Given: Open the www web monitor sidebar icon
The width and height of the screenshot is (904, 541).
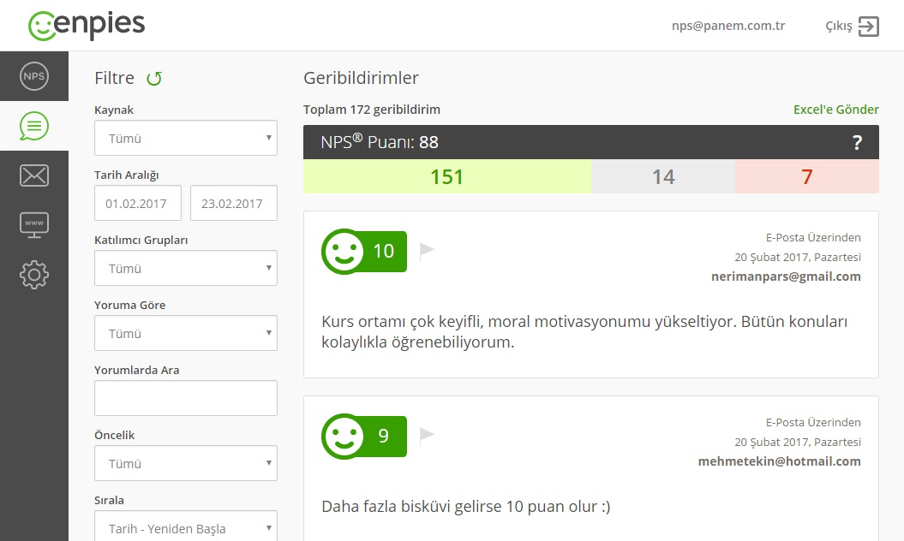Looking at the screenshot, I should click(x=34, y=225).
